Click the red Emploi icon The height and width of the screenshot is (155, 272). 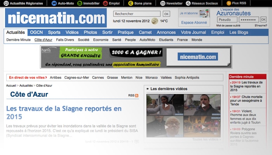(106, 3)
